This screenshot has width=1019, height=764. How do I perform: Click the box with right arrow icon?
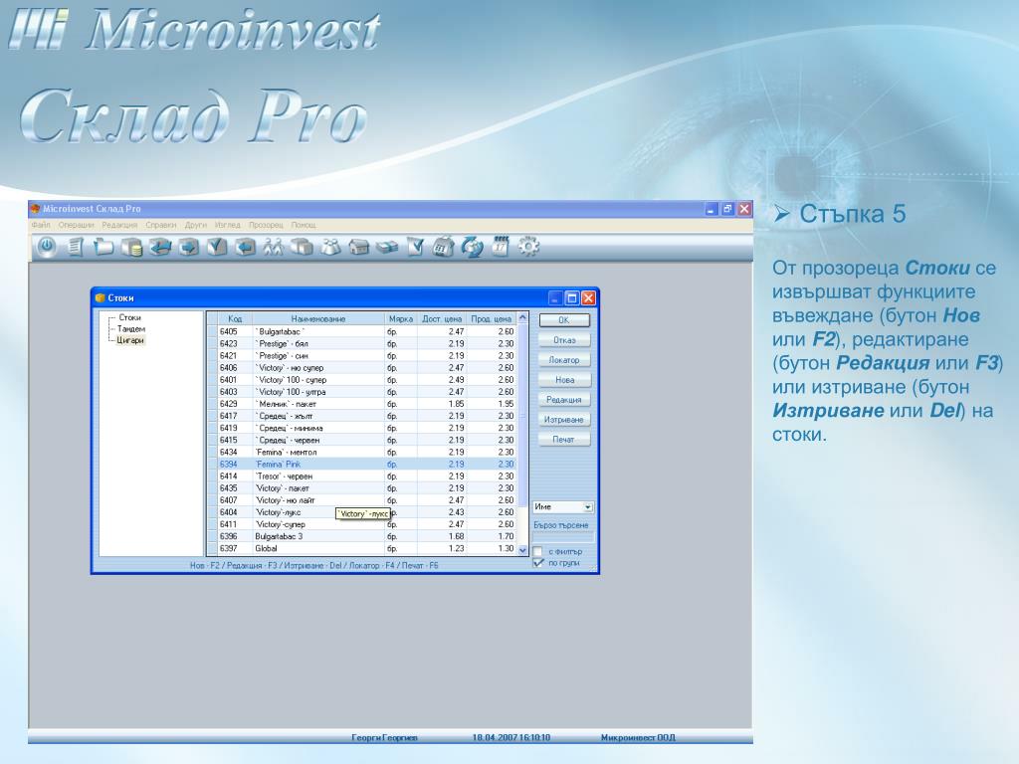[188, 247]
